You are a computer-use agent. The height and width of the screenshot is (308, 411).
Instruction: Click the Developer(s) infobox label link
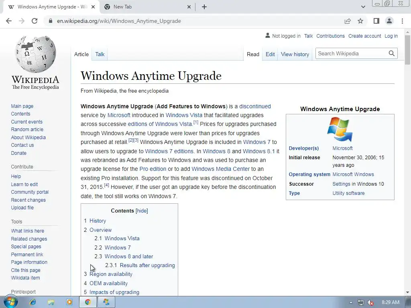303,148
